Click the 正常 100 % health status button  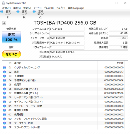[11, 37]
